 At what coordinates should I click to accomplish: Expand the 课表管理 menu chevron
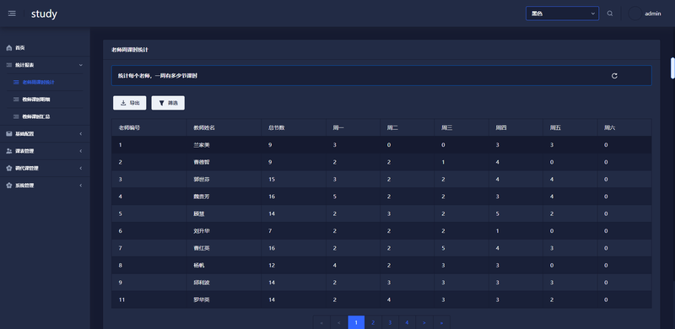80,151
